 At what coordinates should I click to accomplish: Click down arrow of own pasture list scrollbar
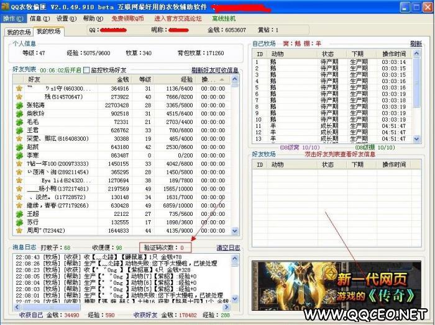click(x=416, y=139)
